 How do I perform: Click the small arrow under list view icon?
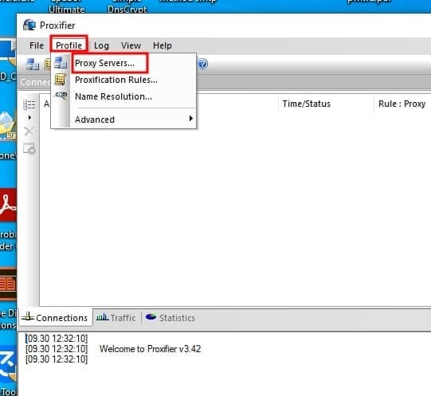pyautogui.click(x=29, y=118)
